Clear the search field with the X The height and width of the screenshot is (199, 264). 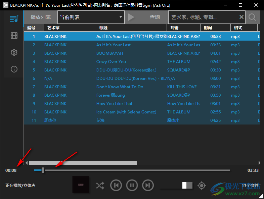pyautogui.click(x=241, y=17)
